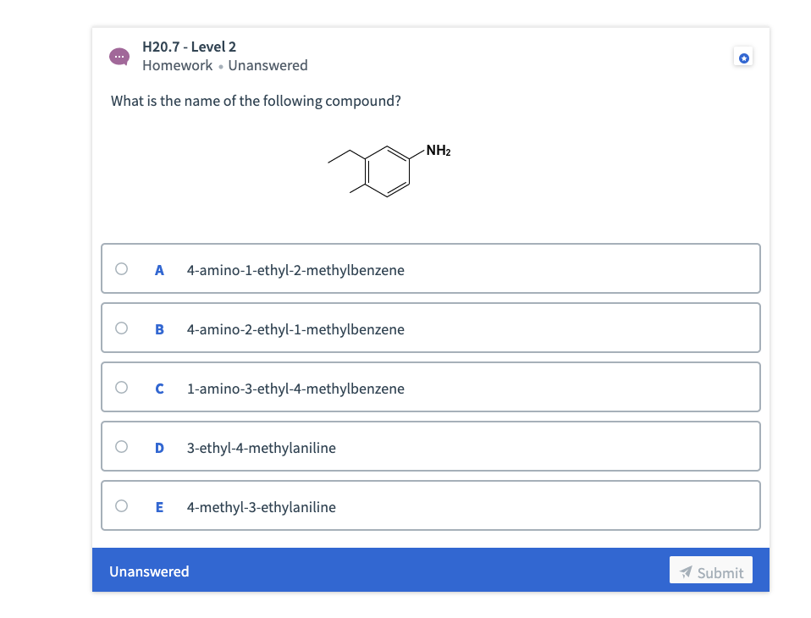Click the paper plane icon on Submit

pyautogui.click(x=687, y=571)
